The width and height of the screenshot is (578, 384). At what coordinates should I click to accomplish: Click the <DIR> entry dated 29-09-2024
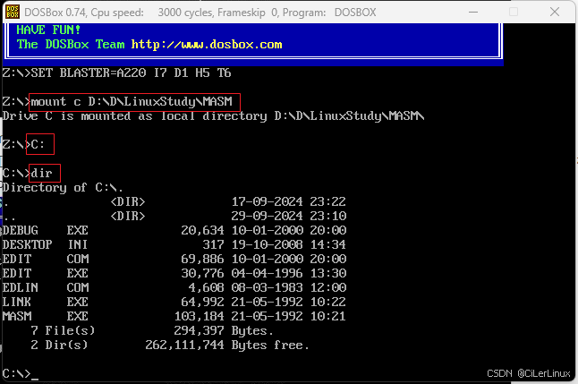[x=128, y=216]
